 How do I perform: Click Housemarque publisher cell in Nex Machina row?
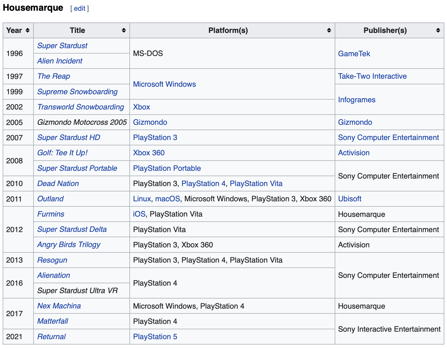point(389,306)
